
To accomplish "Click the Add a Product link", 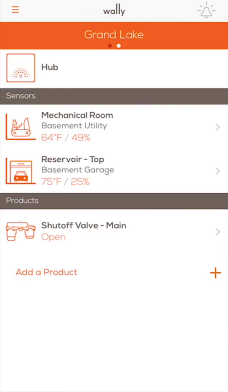I will (x=46, y=272).
